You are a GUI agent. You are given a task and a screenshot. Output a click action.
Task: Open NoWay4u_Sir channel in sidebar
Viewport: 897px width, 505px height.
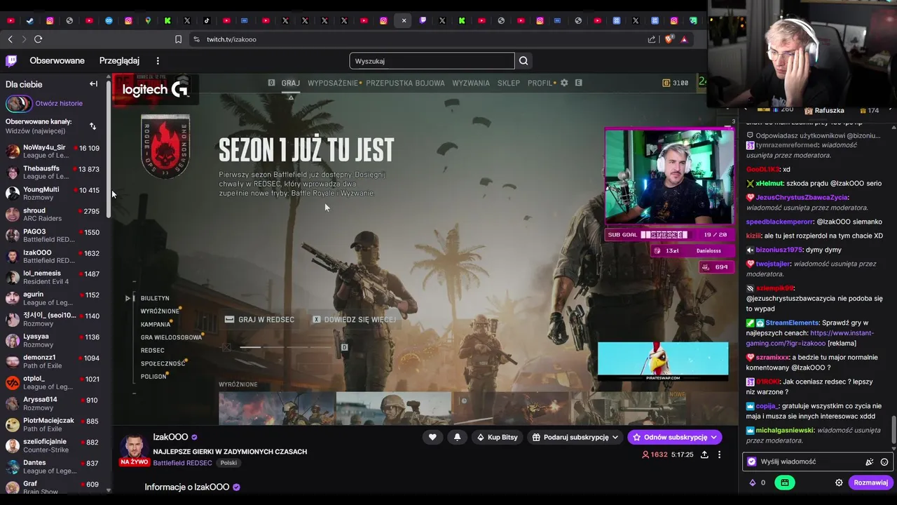click(x=53, y=152)
